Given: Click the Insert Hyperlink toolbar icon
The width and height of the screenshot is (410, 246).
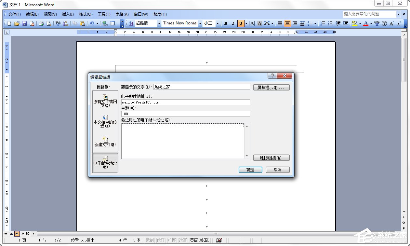Looking at the screenshot, I should (x=105, y=23).
